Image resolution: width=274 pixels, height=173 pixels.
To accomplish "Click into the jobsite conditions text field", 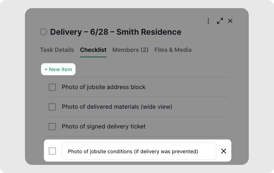I will click(x=139, y=151).
